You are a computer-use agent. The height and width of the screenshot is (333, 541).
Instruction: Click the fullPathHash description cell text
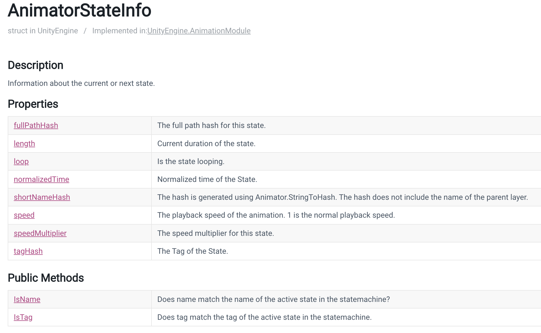(x=211, y=125)
